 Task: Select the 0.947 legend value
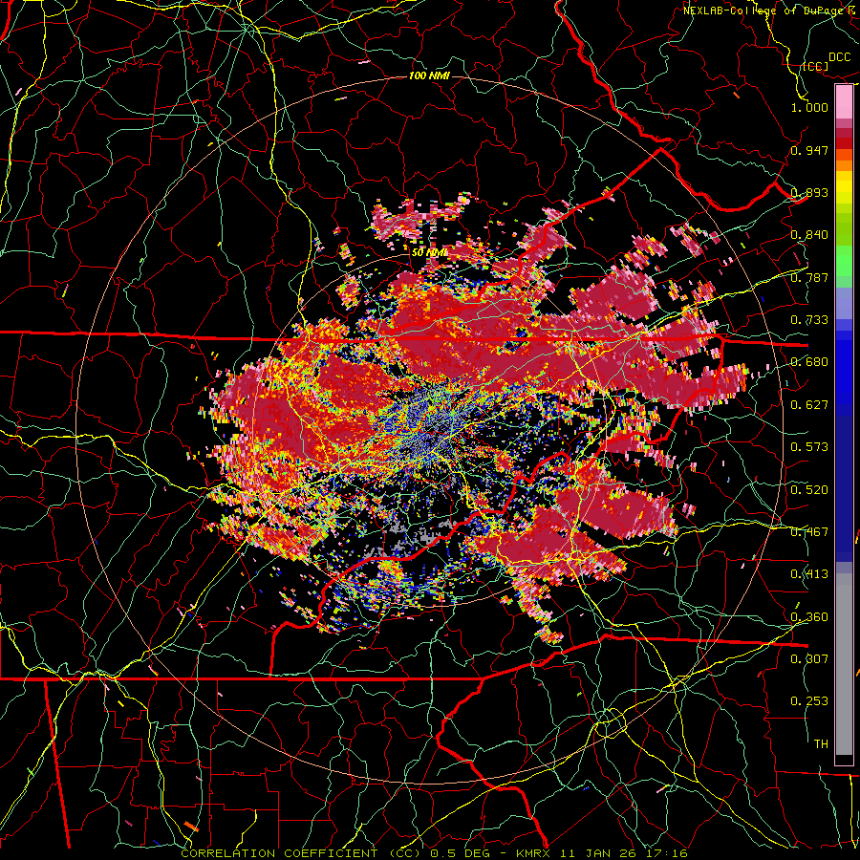pos(809,150)
